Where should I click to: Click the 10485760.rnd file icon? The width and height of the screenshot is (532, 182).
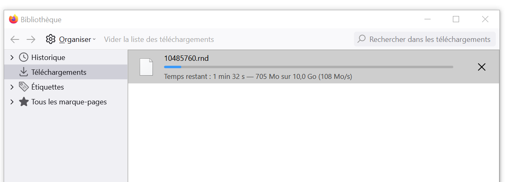tap(146, 67)
